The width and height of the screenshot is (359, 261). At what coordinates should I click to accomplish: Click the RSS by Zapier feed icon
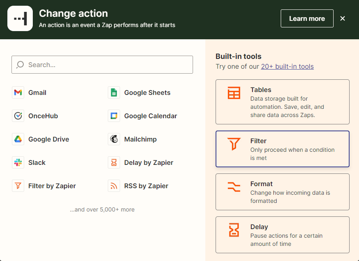point(114,186)
